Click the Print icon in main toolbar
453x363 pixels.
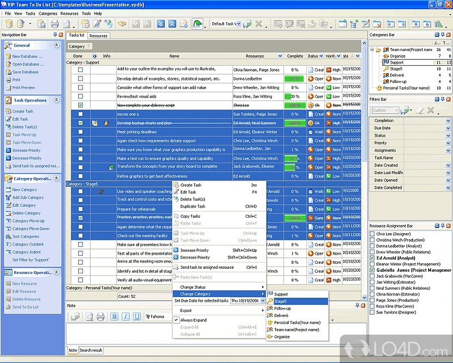(x=54, y=24)
